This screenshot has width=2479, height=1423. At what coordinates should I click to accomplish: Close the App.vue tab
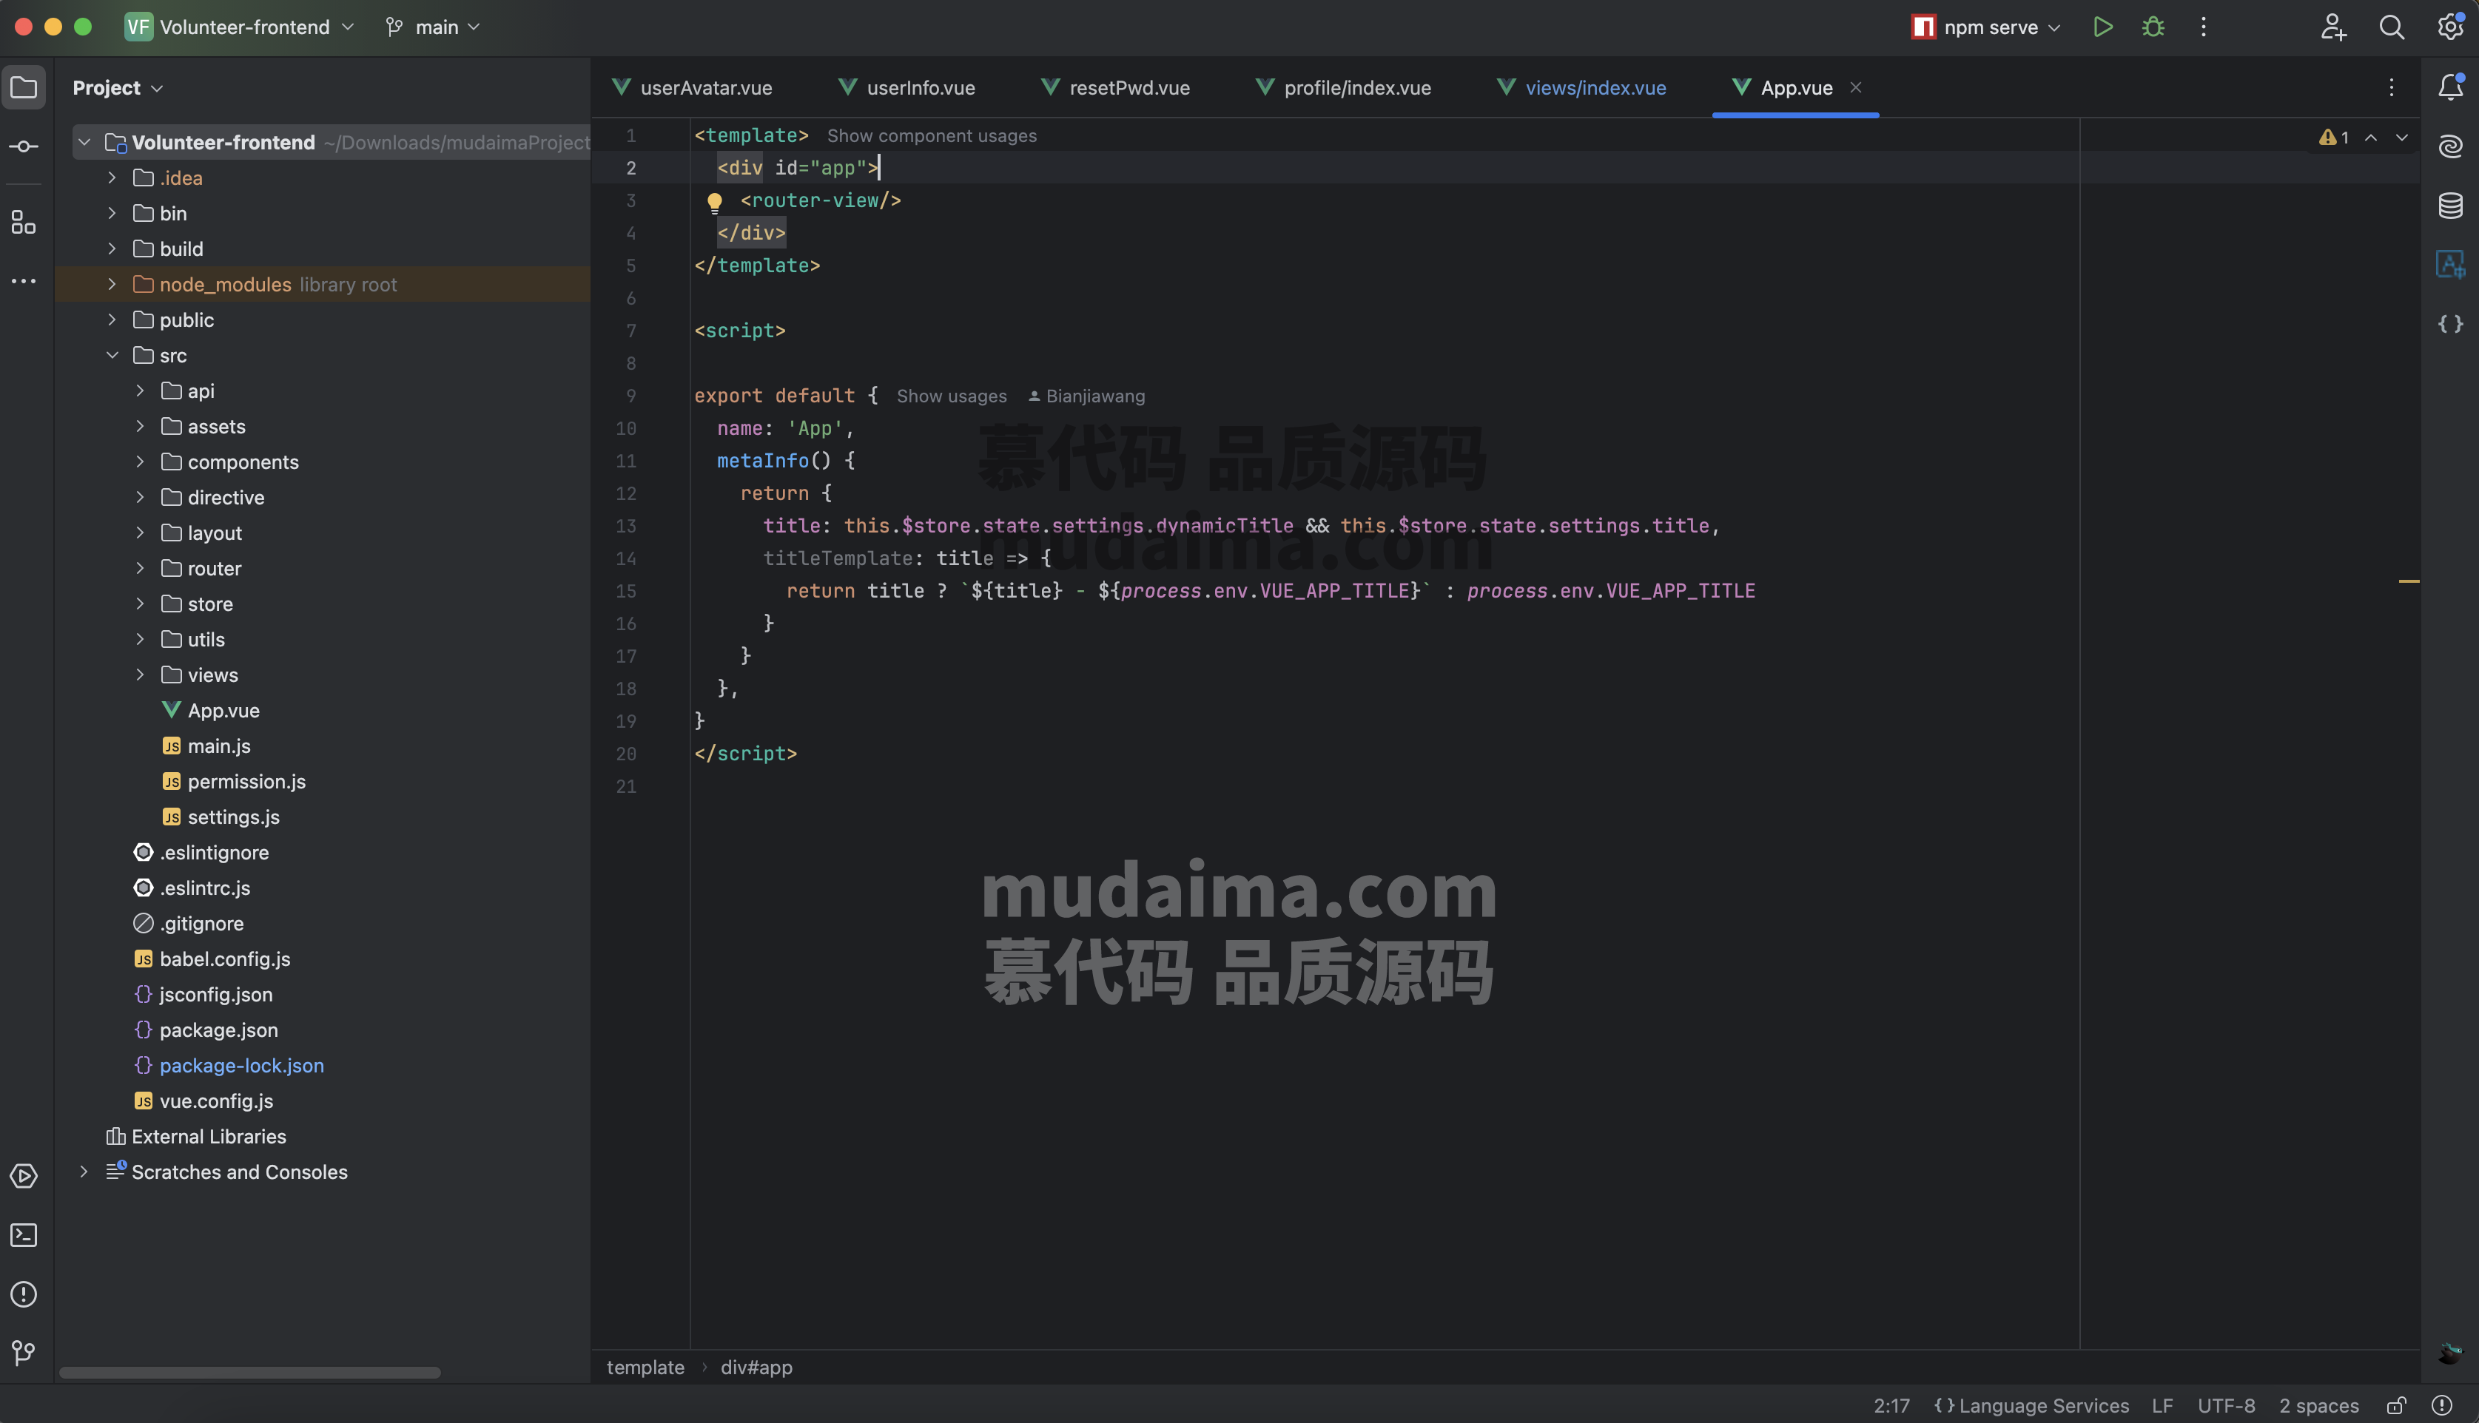pyautogui.click(x=1855, y=88)
